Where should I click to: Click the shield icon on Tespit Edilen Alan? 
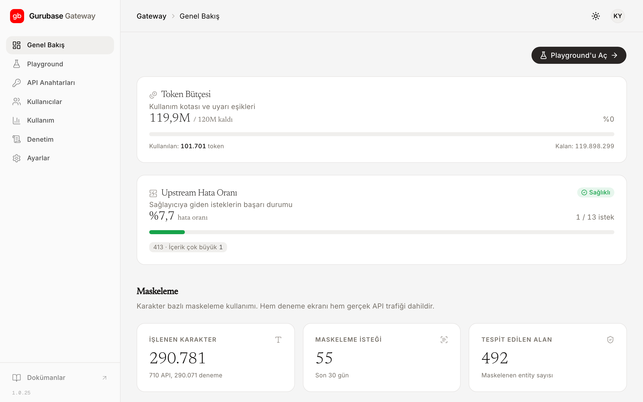[x=610, y=339]
